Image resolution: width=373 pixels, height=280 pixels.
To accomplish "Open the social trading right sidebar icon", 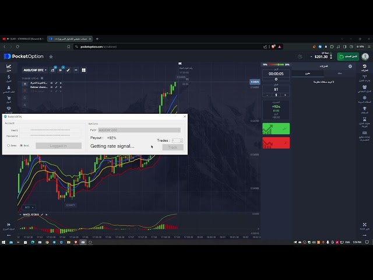I will (364, 88).
